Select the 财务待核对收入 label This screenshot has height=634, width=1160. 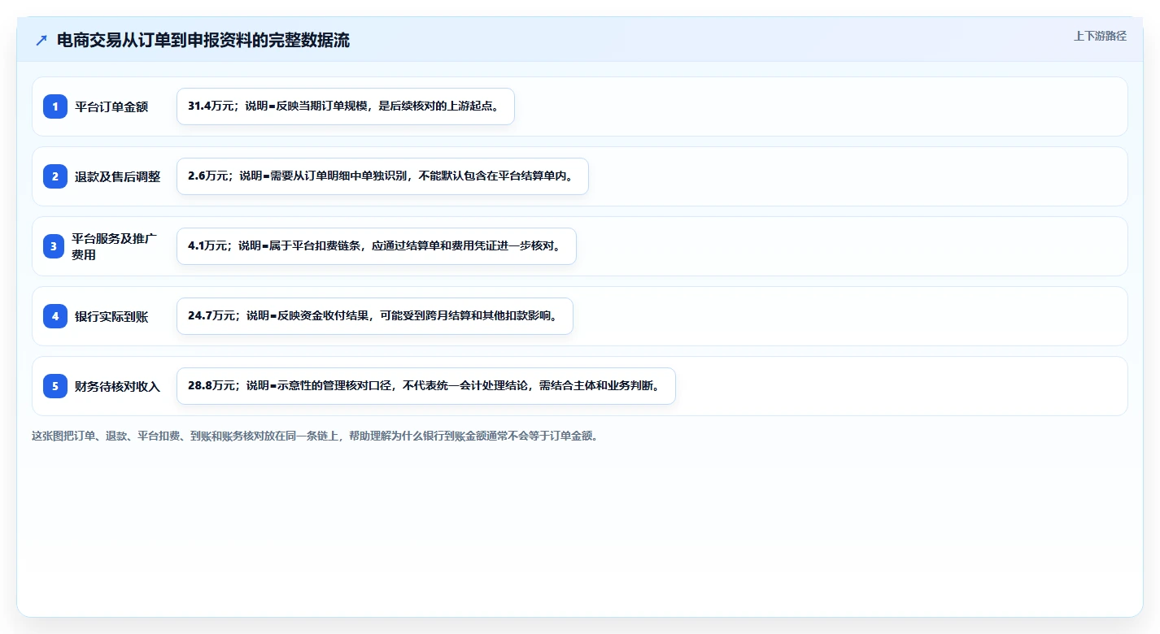pos(118,386)
